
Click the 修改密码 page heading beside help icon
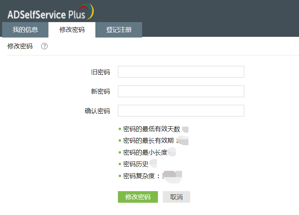click(x=20, y=46)
